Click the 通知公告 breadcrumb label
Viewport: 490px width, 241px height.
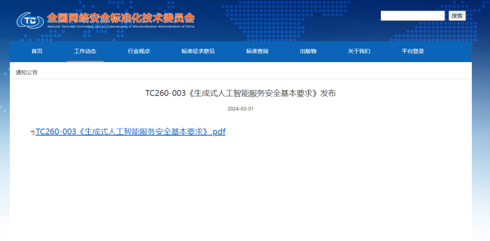pos(27,72)
